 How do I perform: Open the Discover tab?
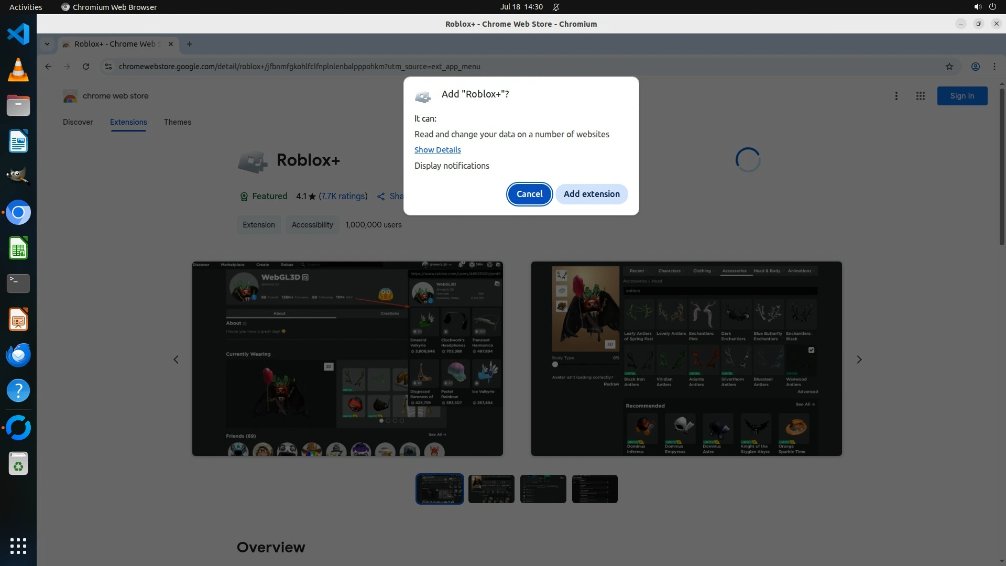(x=78, y=122)
